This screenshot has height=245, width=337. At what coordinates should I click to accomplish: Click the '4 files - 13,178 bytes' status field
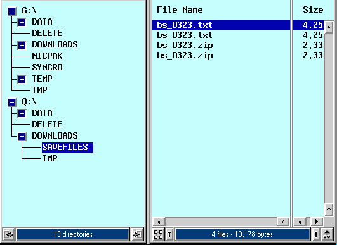242,234
